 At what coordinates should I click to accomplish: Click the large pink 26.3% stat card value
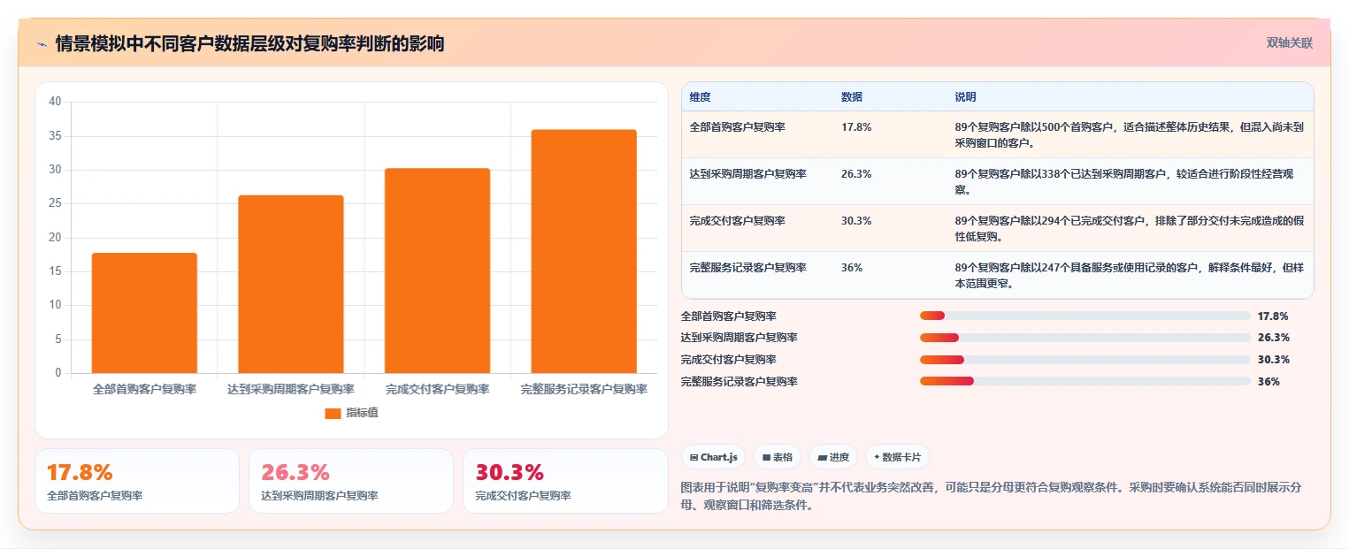[295, 472]
